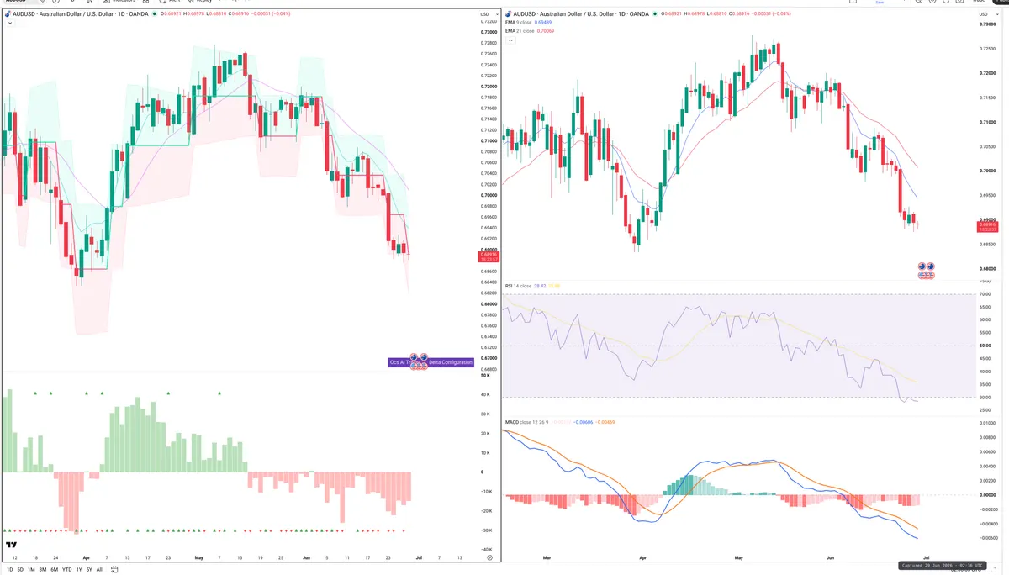
Task: Click -30 K on the delta volume axis
Action: point(486,530)
